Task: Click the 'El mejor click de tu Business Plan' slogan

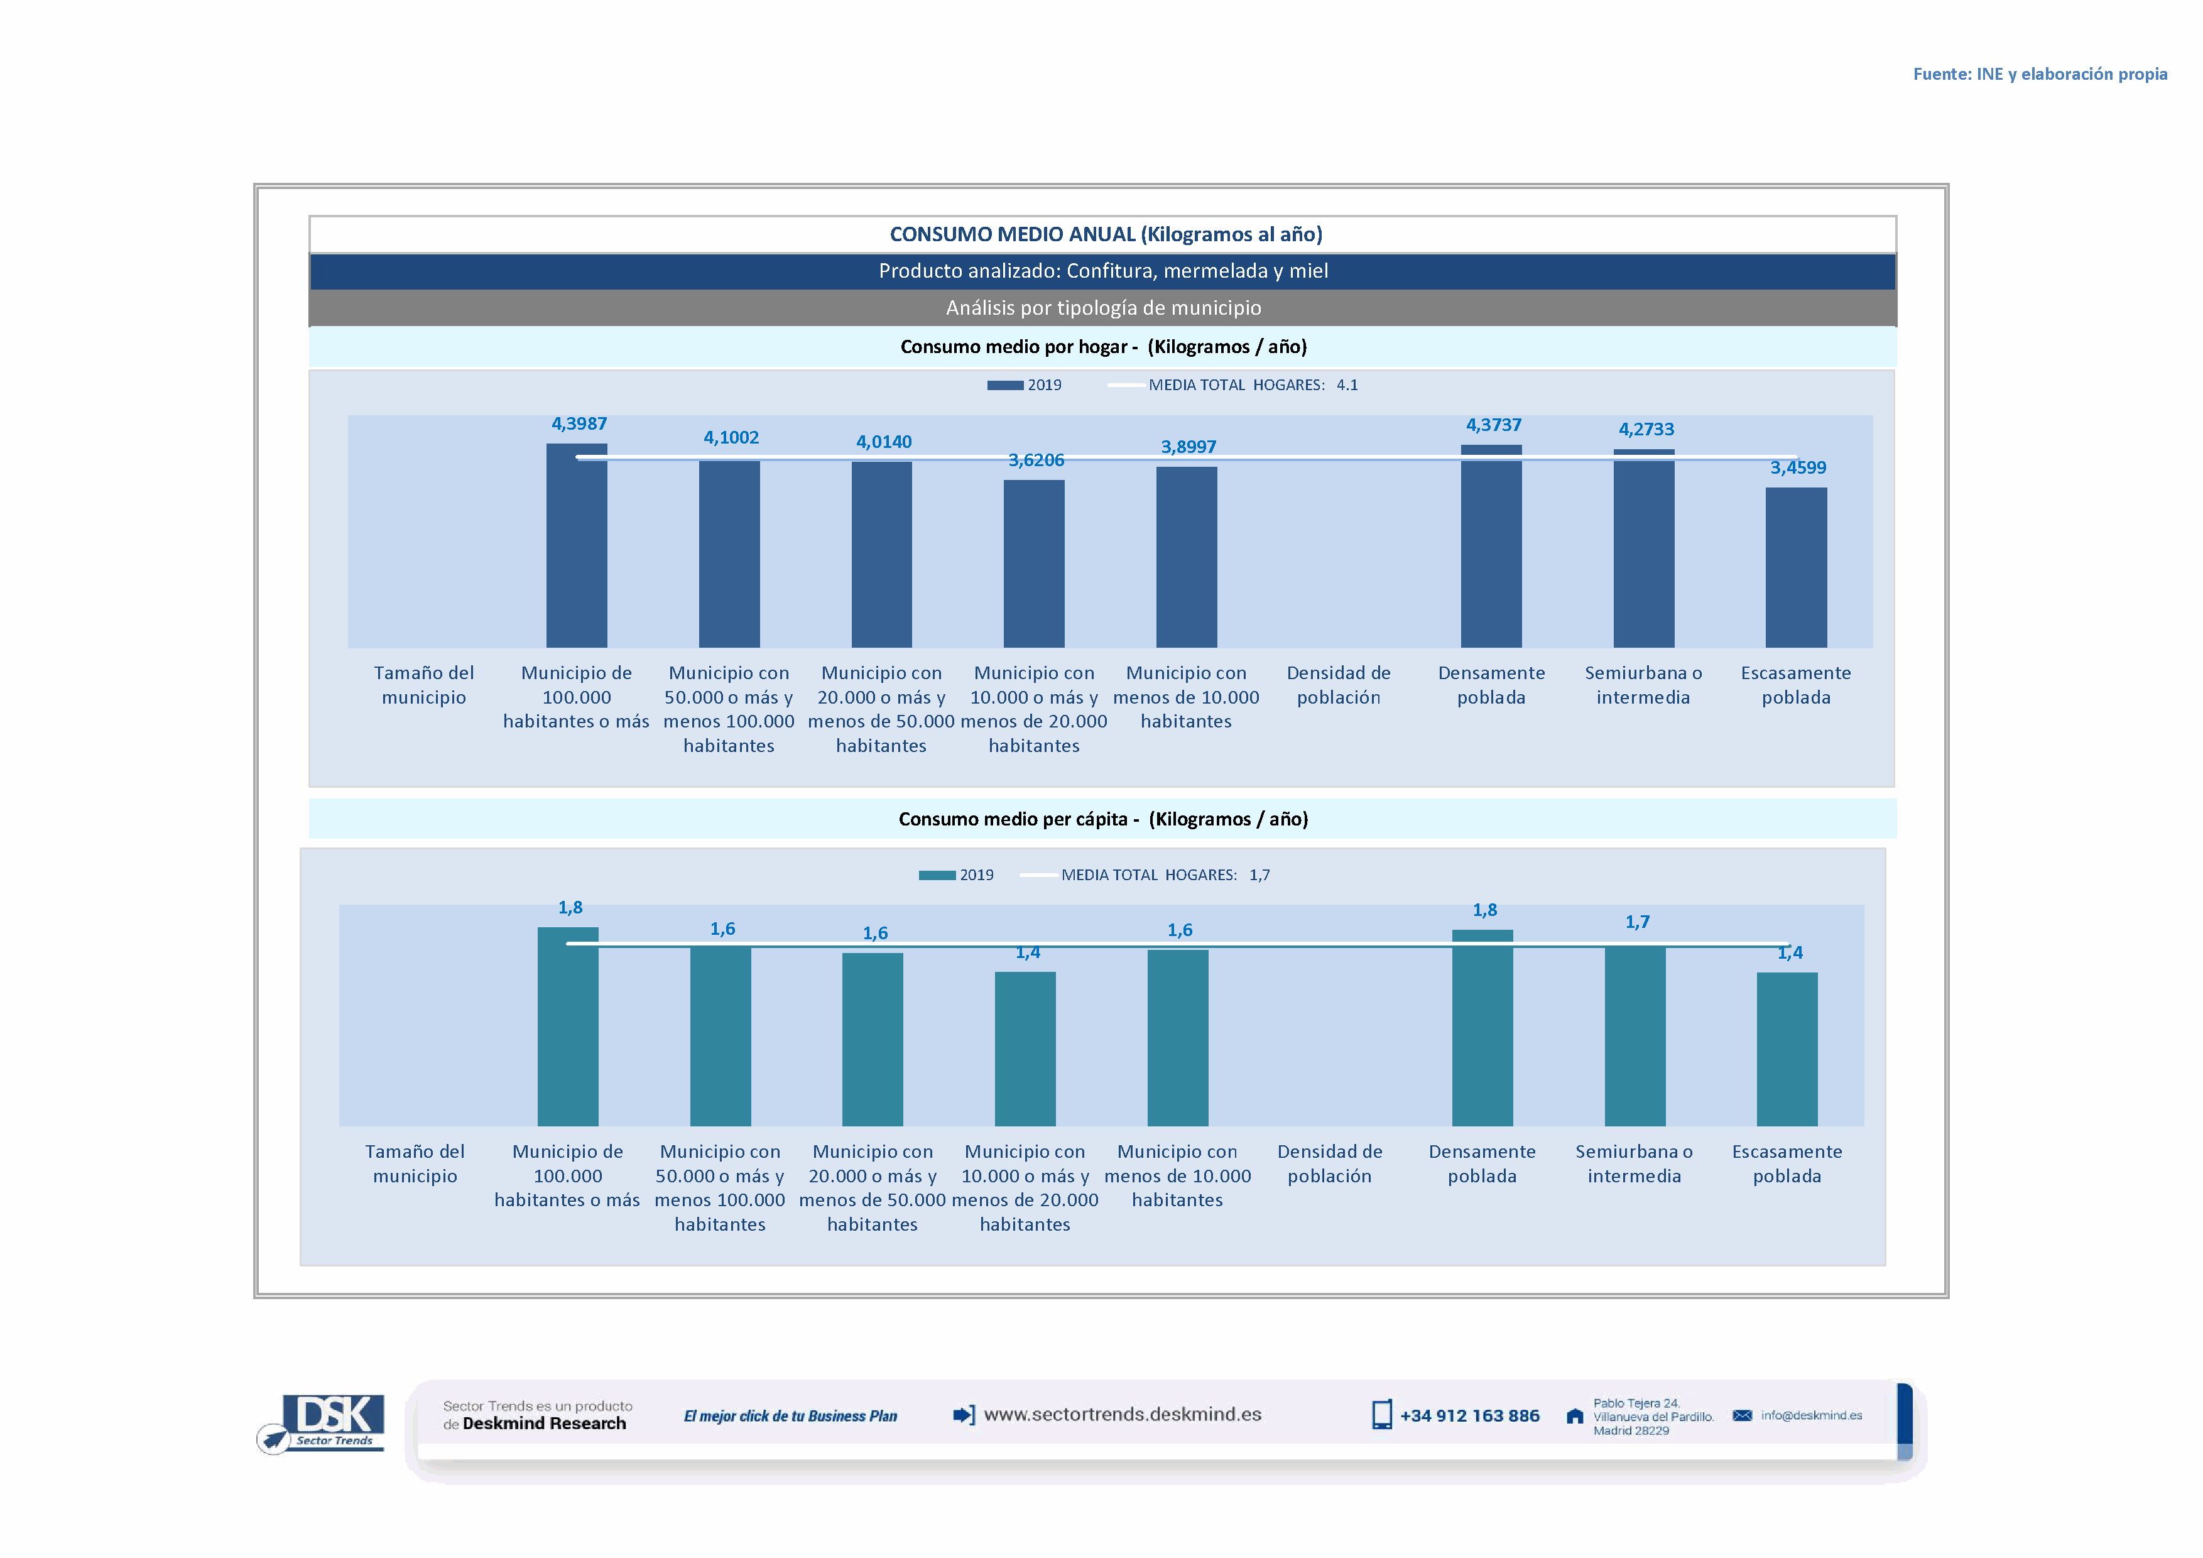Action: click(790, 1416)
